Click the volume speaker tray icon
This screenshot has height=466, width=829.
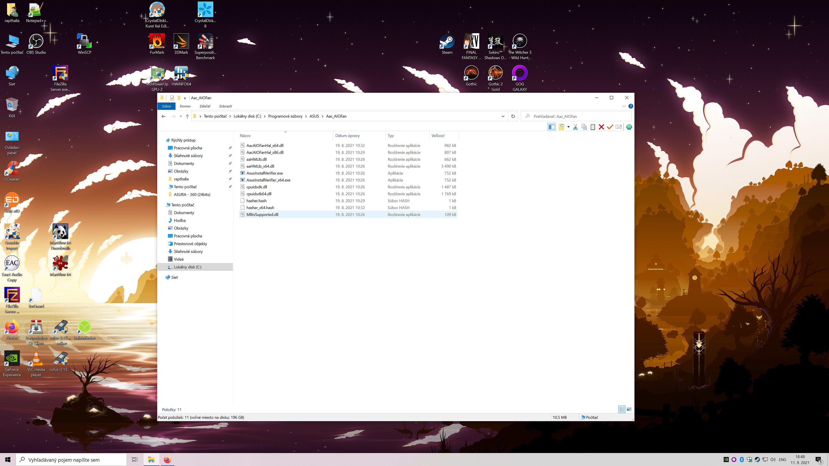773,460
